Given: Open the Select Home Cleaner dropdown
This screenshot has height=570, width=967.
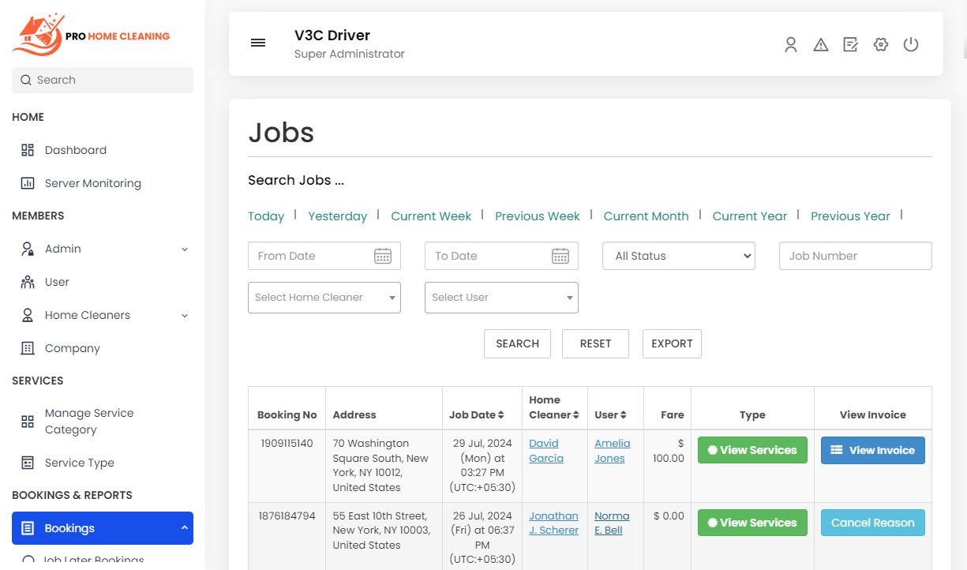Looking at the screenshot, I should click(324, 298).
